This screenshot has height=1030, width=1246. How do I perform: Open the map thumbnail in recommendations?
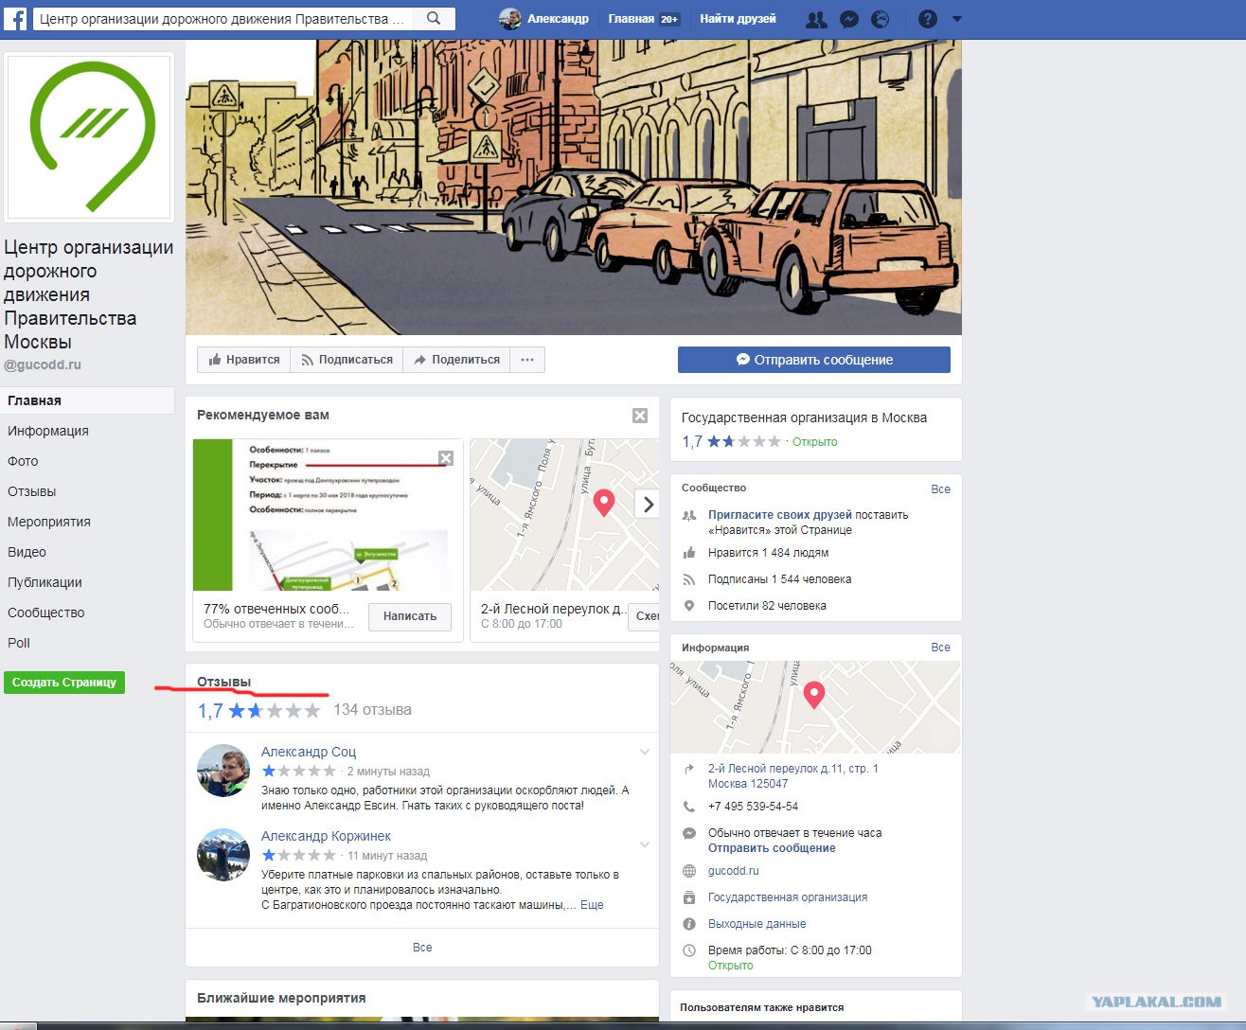tap(564, 515)
